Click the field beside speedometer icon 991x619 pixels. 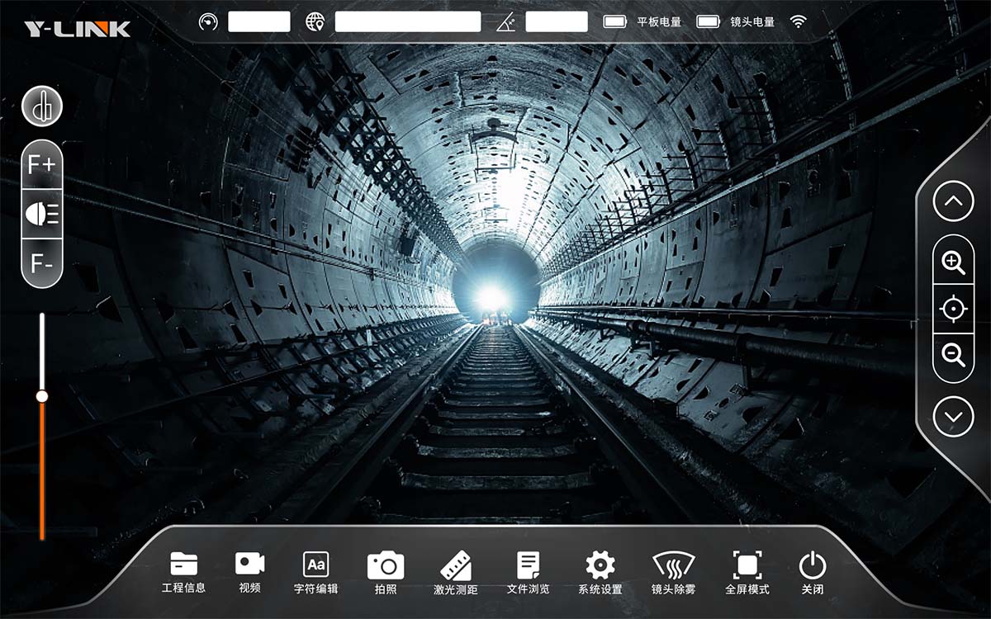point(259,21)
